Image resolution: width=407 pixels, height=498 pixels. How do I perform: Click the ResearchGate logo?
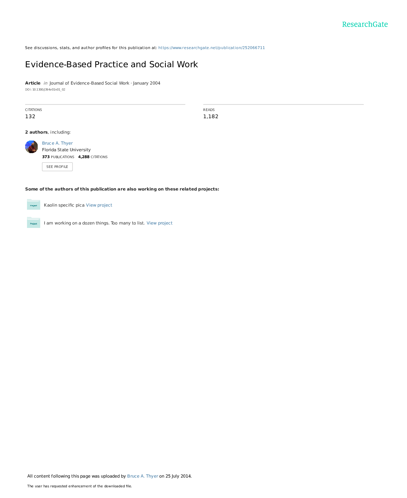point(365,25)
